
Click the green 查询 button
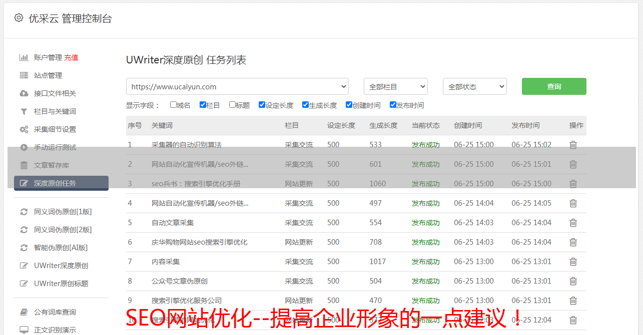coord(553,86)
